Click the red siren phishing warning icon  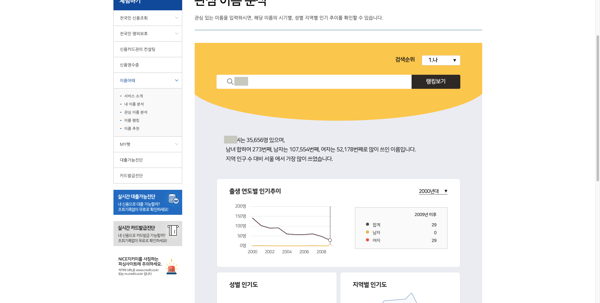172,266
